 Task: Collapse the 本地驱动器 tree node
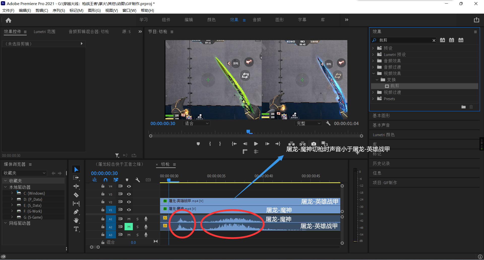[x=5, y=187]
